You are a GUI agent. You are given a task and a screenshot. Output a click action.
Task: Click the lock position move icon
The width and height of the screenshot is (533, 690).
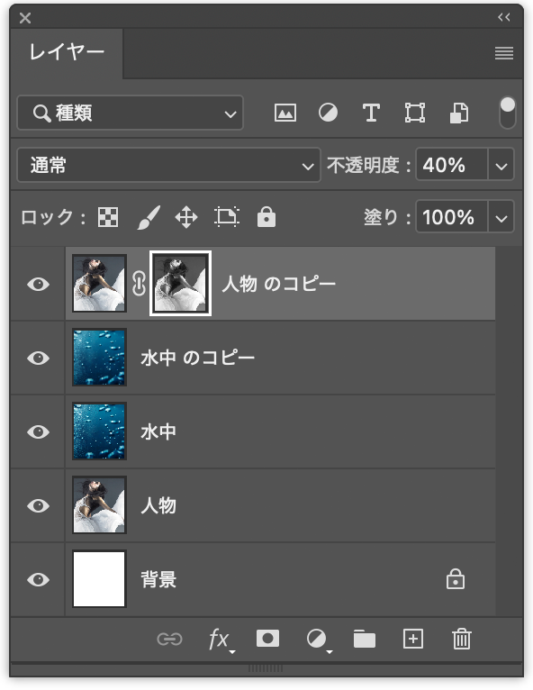[x=186, y=217]
